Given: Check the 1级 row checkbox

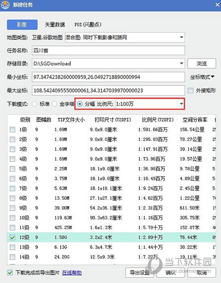Looking at the screenshot, I should (12, 130).
